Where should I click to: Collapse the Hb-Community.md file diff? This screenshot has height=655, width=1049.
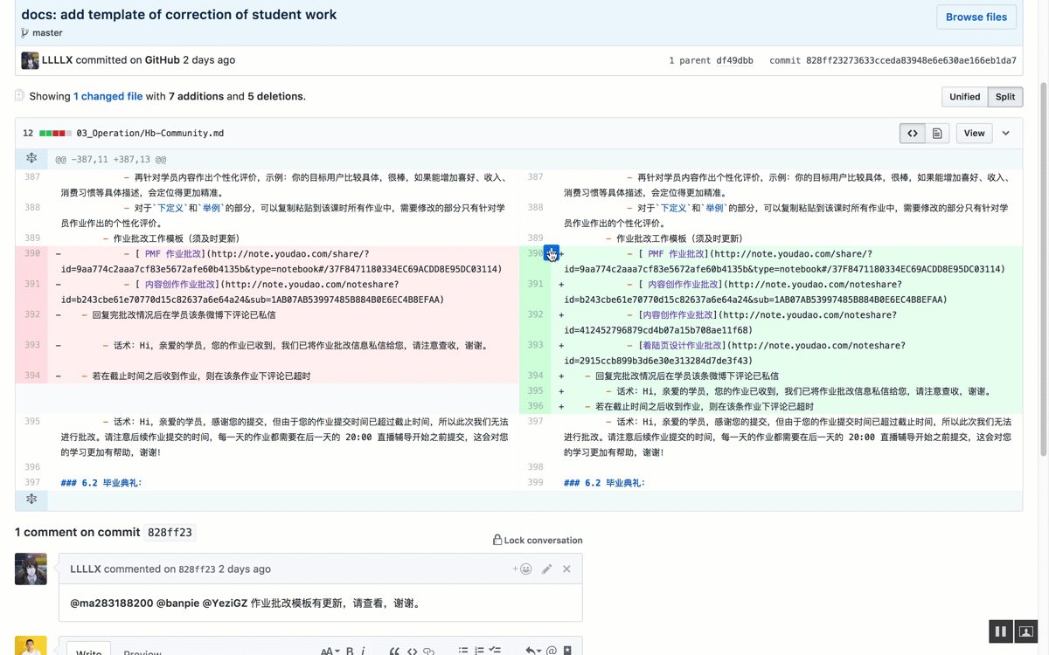coord(1005,134)
